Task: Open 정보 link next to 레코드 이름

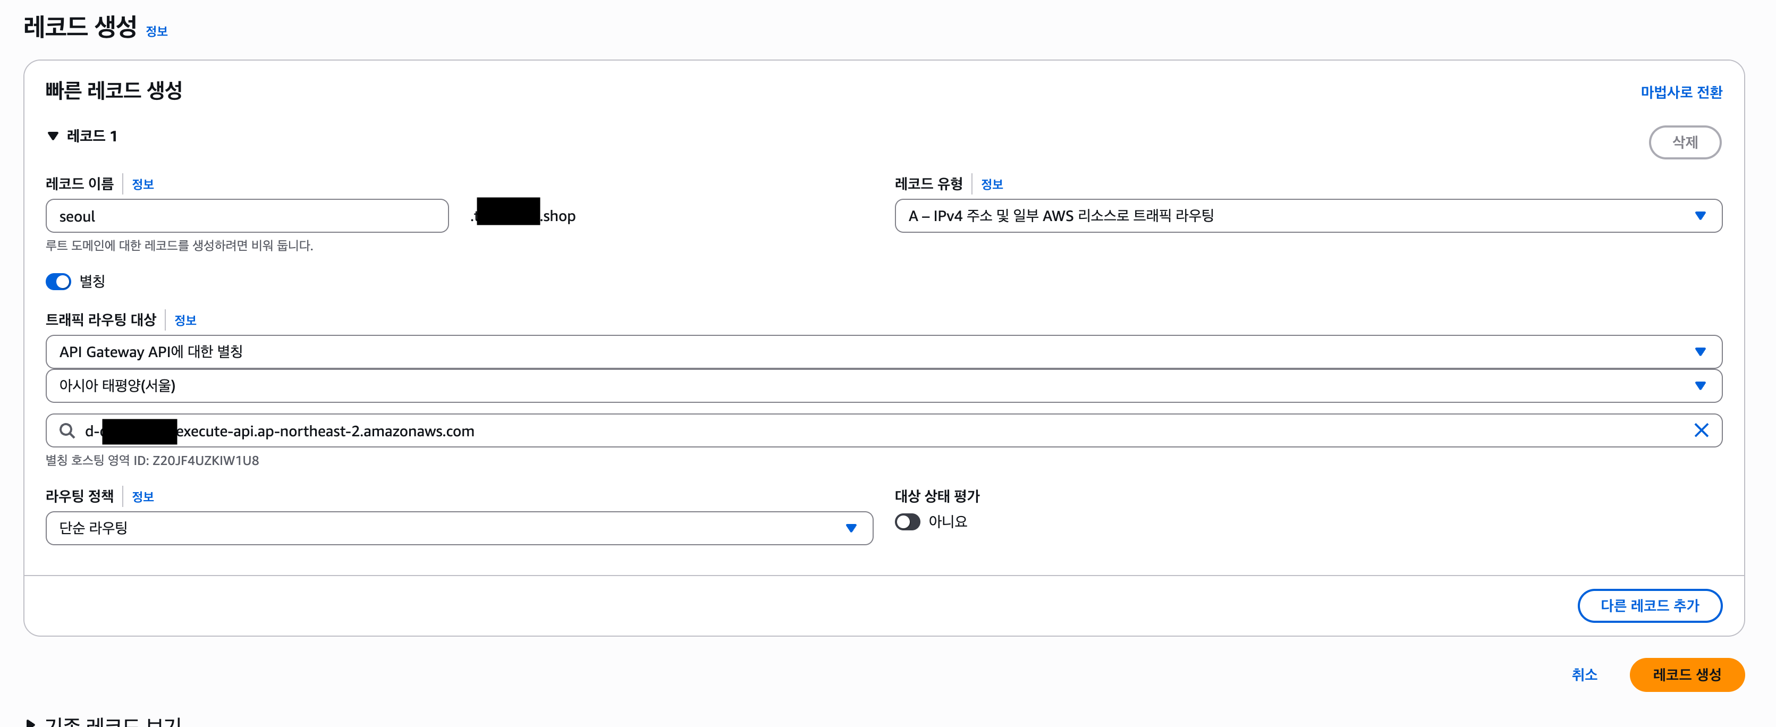Action: [143, 184]
